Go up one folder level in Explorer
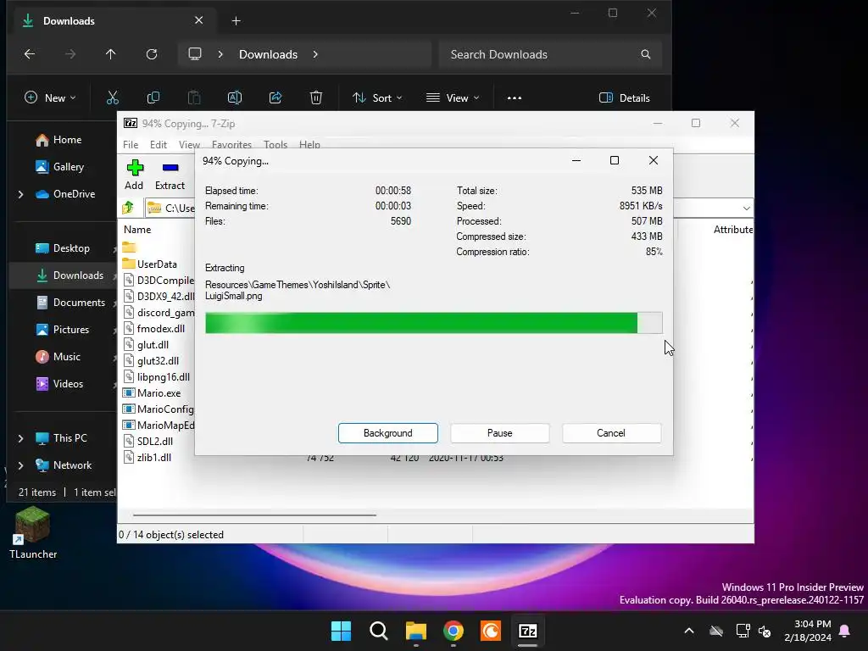This screenshot has width=868, height=651. tap(111, 54)
